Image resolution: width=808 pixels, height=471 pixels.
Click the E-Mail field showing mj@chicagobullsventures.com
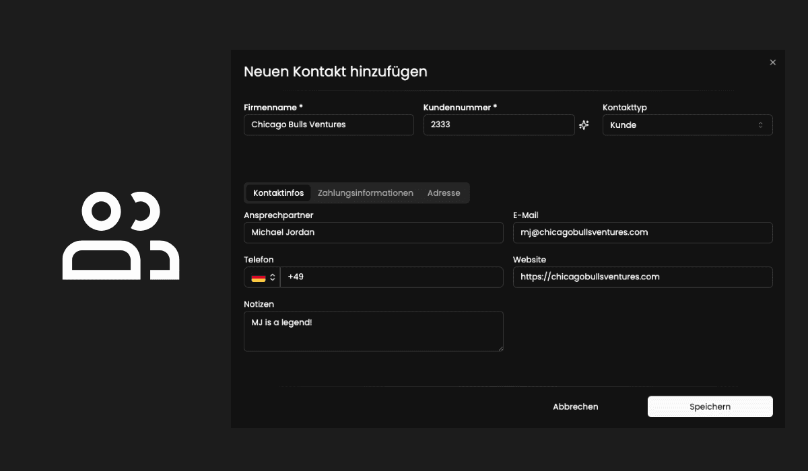point(642,232)
